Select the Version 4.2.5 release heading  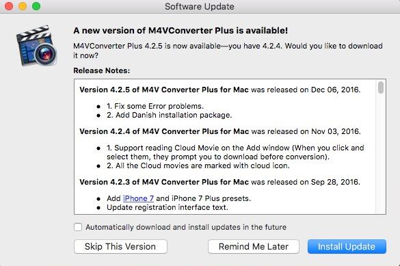(220, 90)
